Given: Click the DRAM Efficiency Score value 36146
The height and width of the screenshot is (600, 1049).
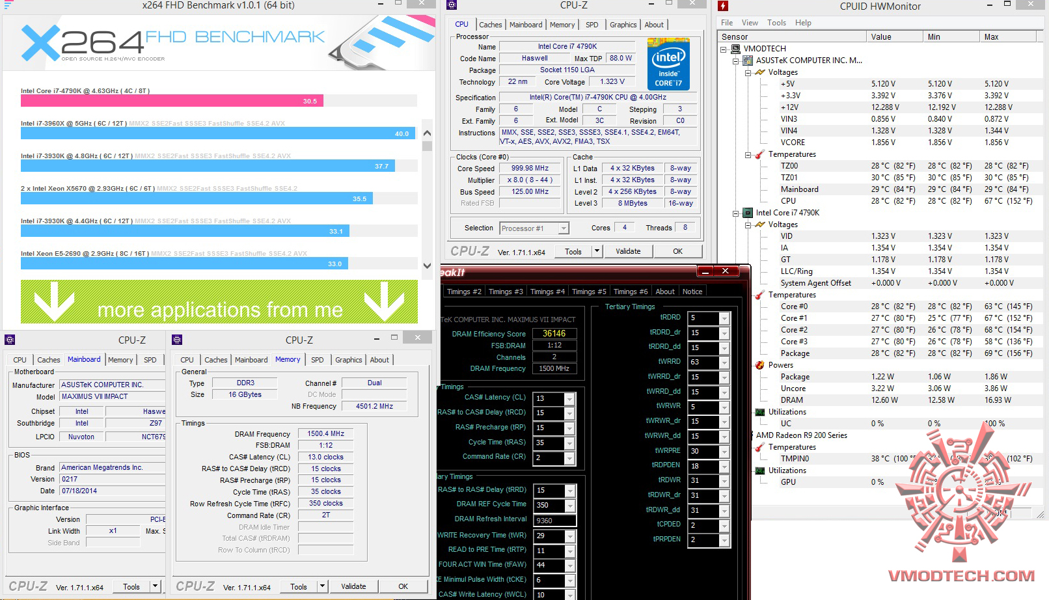Looking at the screenshot, I should pyautogui.click(x=554, y=333).
